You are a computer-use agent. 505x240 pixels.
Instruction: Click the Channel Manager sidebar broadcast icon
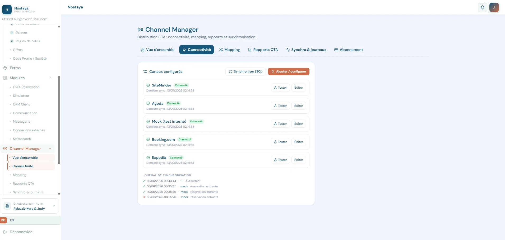coord(5,148)
